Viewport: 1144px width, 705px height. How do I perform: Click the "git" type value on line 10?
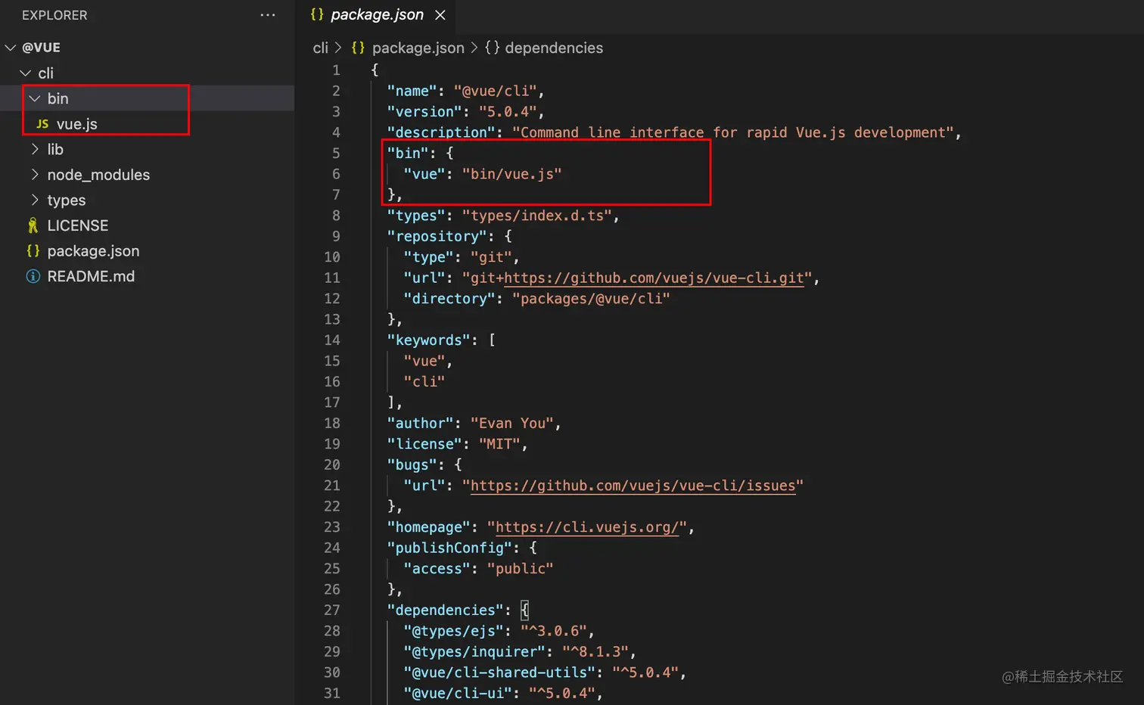tap(491, 257)
